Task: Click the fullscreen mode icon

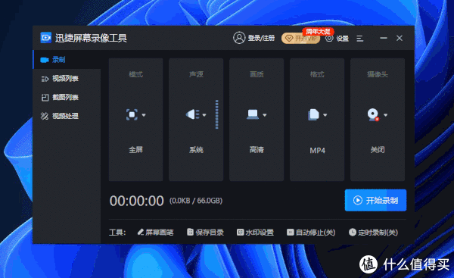Action: click(132, 114)
